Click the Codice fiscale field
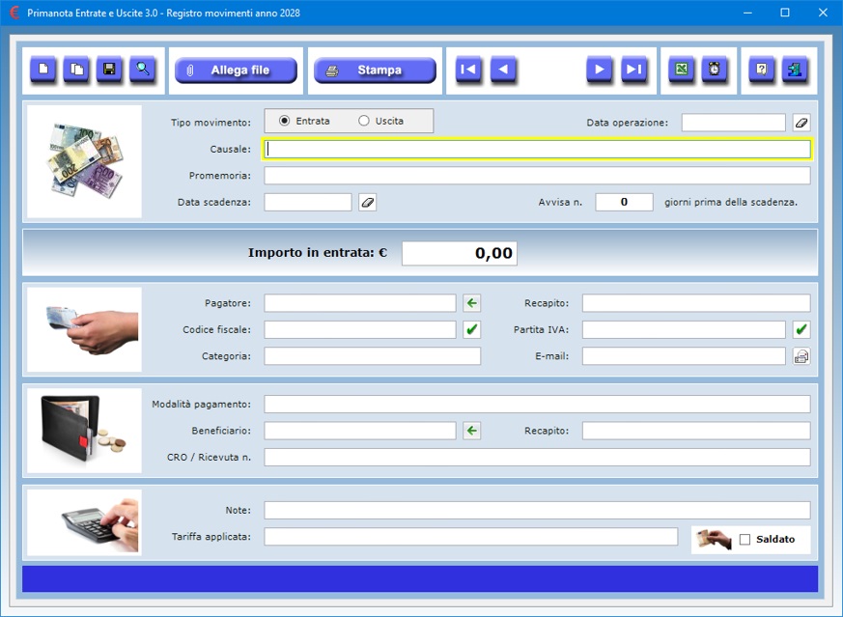The width and height of the screenshot is (843, 617). (359, 329)
